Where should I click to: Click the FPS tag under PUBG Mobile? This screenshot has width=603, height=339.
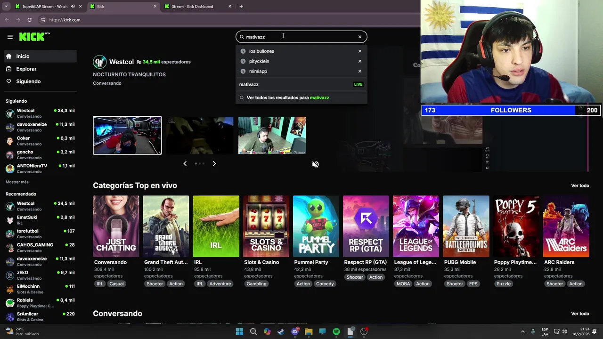[x=473, y=284]
